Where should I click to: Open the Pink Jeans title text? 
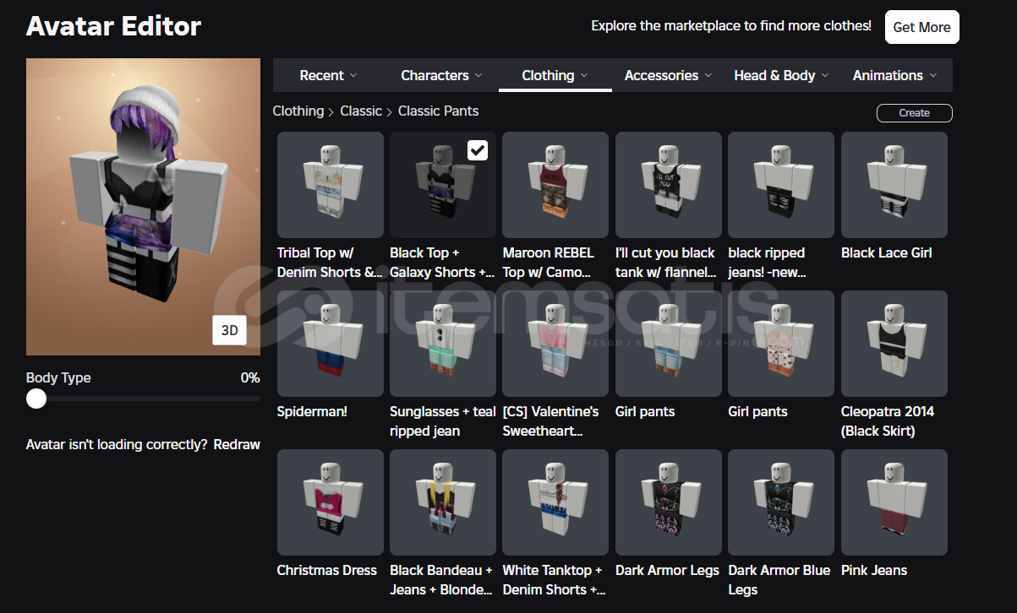point(874,570)
